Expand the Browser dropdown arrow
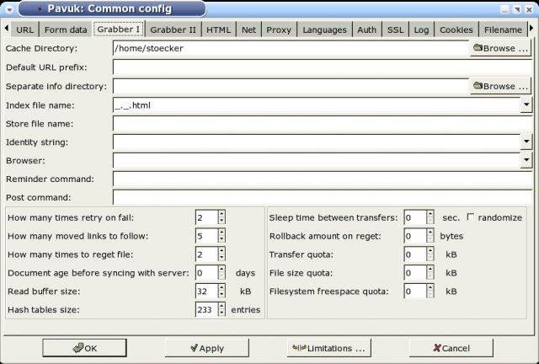 [526, 160]
